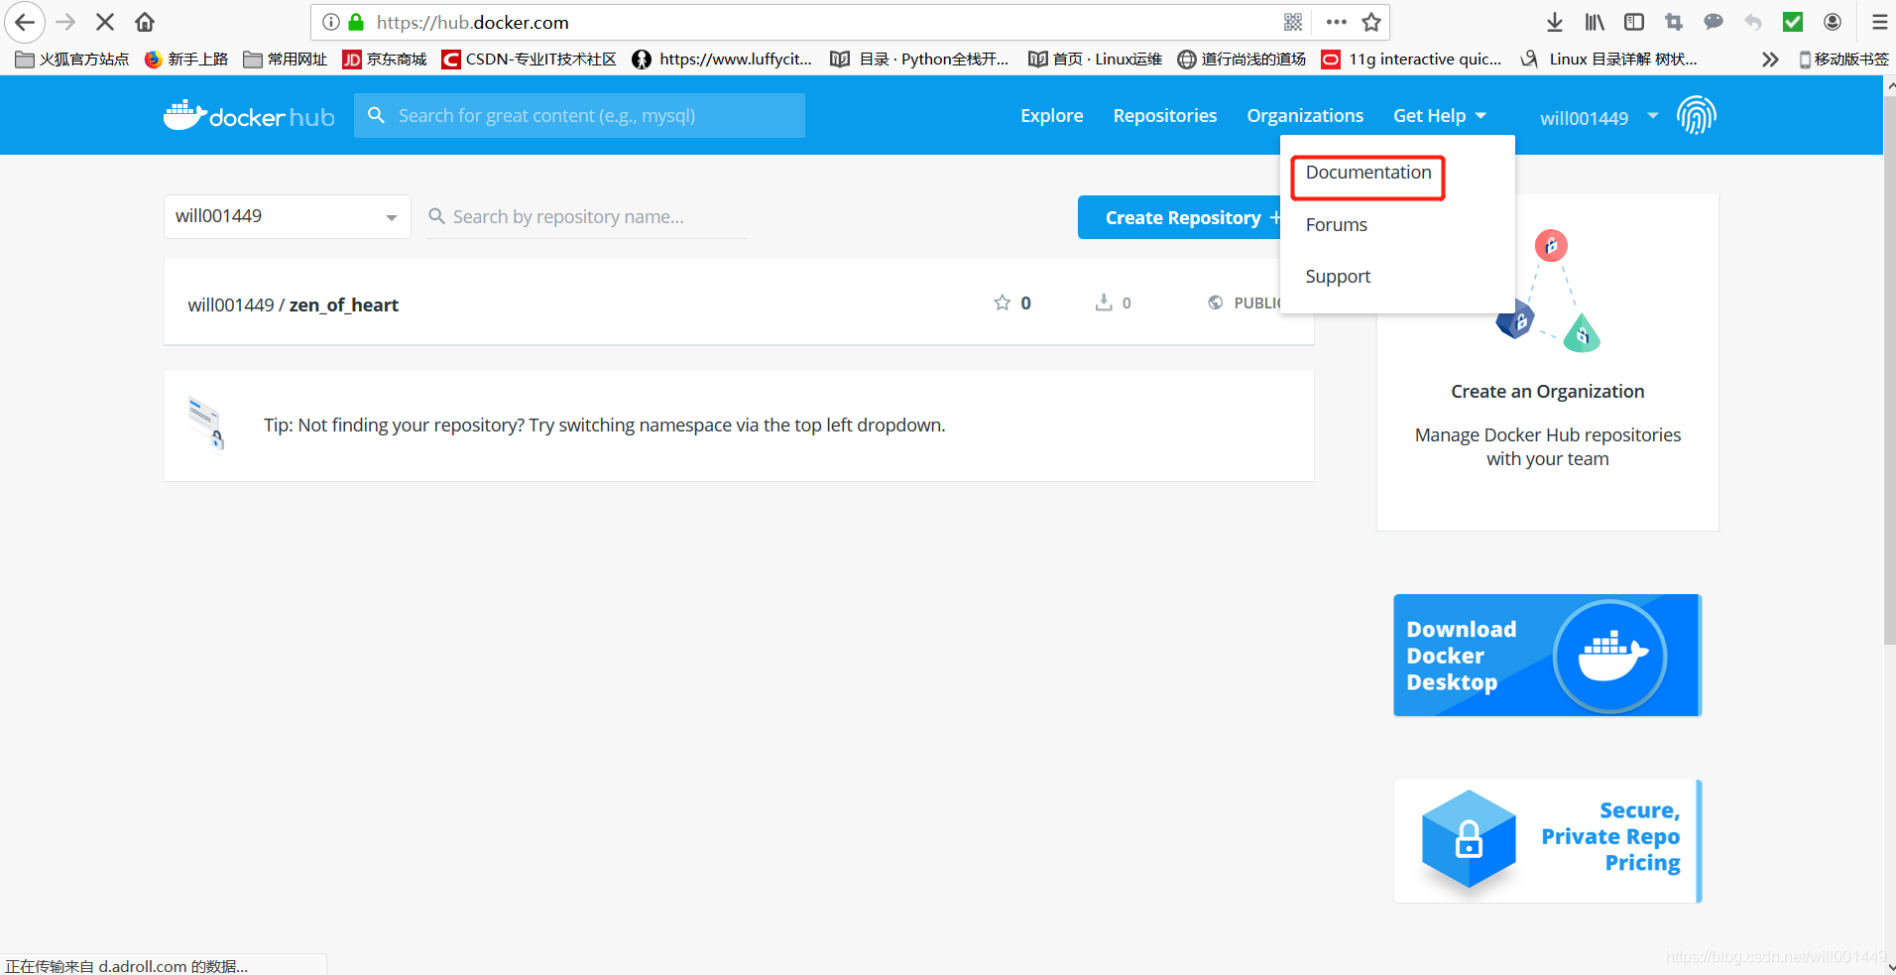The height and width of the screenshot is (975, 1896).
Task: Click the undo arrow toolbar icon
Action: pyautogui.click(x=1753, y=22)
